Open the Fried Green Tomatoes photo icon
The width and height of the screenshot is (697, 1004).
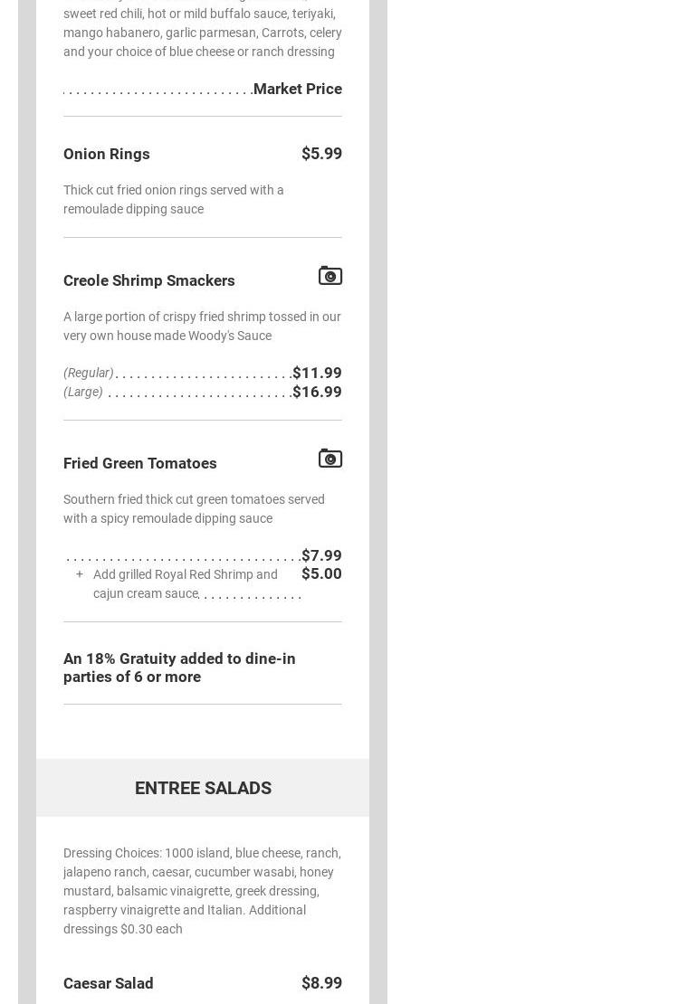[x=330, y=459]
